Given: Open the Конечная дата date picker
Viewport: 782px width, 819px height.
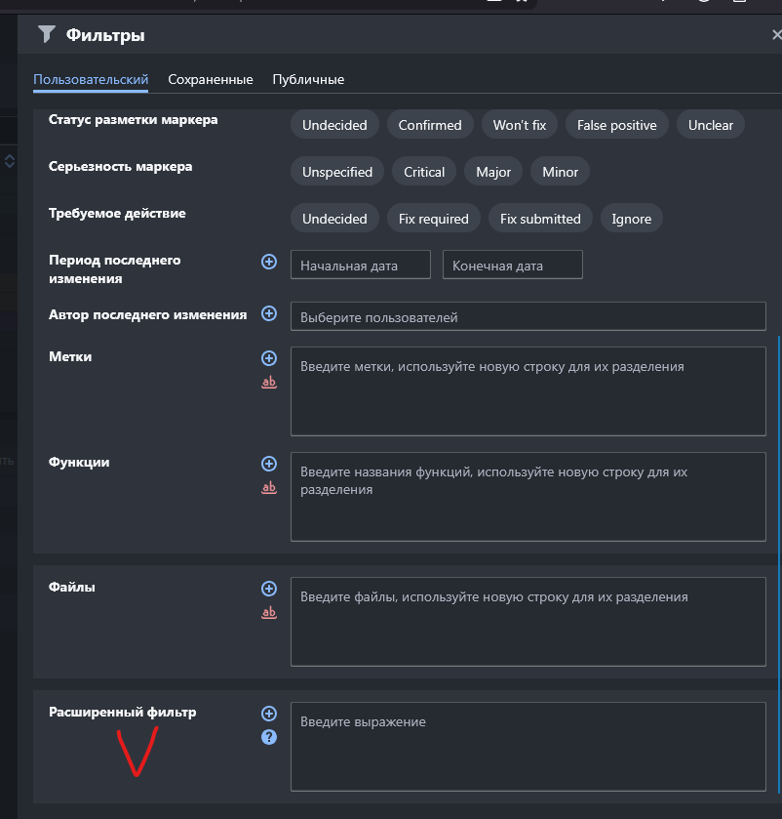Looking at the screenshot, I should [x=512, y=266].
